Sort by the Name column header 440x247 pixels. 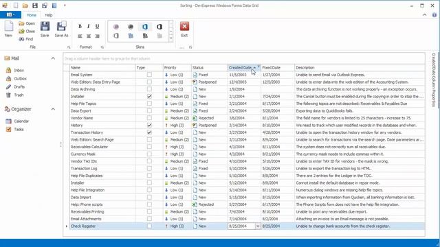coord(102,67)
